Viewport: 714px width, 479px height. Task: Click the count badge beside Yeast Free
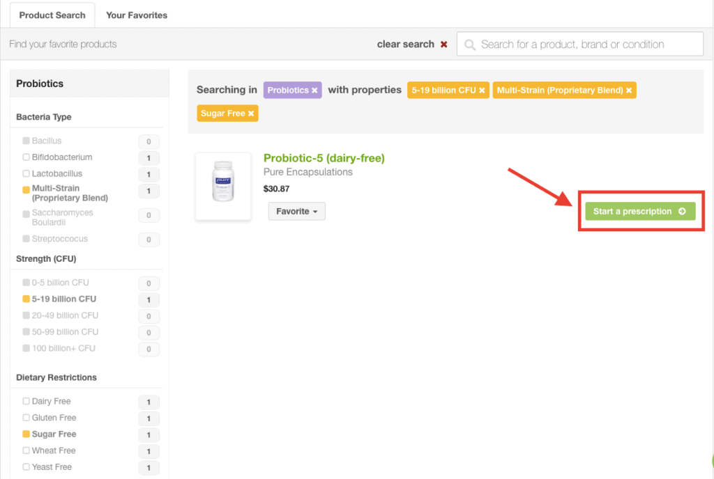click(149, 468)
